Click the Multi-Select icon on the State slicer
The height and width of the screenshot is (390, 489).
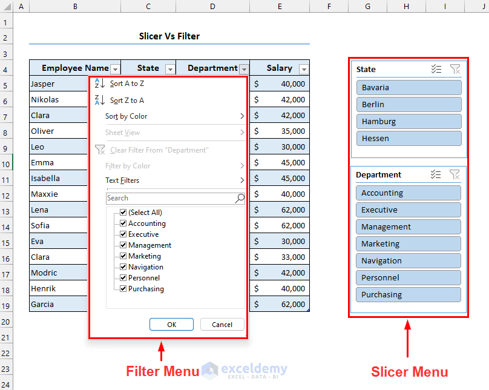[x=436, y=69]
